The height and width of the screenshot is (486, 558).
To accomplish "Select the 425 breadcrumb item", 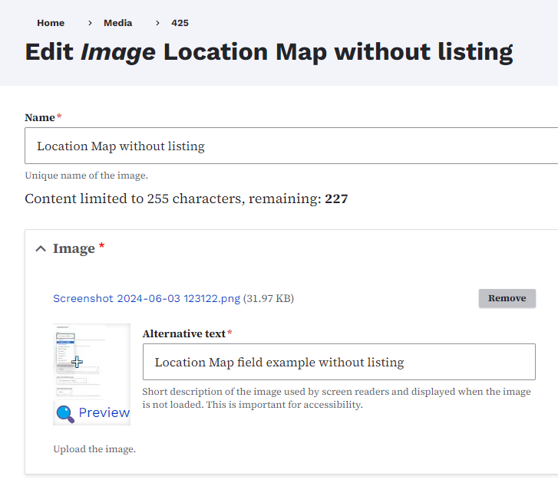I will (x=180, y=23).
